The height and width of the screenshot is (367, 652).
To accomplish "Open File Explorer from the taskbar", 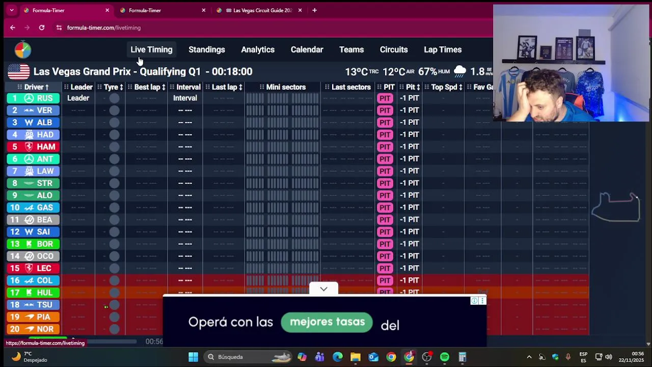I will 356,357.
